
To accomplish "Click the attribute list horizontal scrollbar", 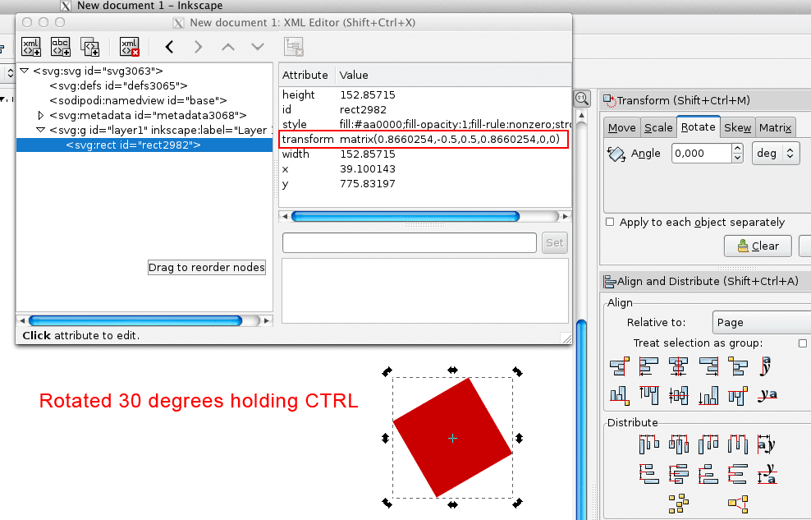I will pos(425,216).
